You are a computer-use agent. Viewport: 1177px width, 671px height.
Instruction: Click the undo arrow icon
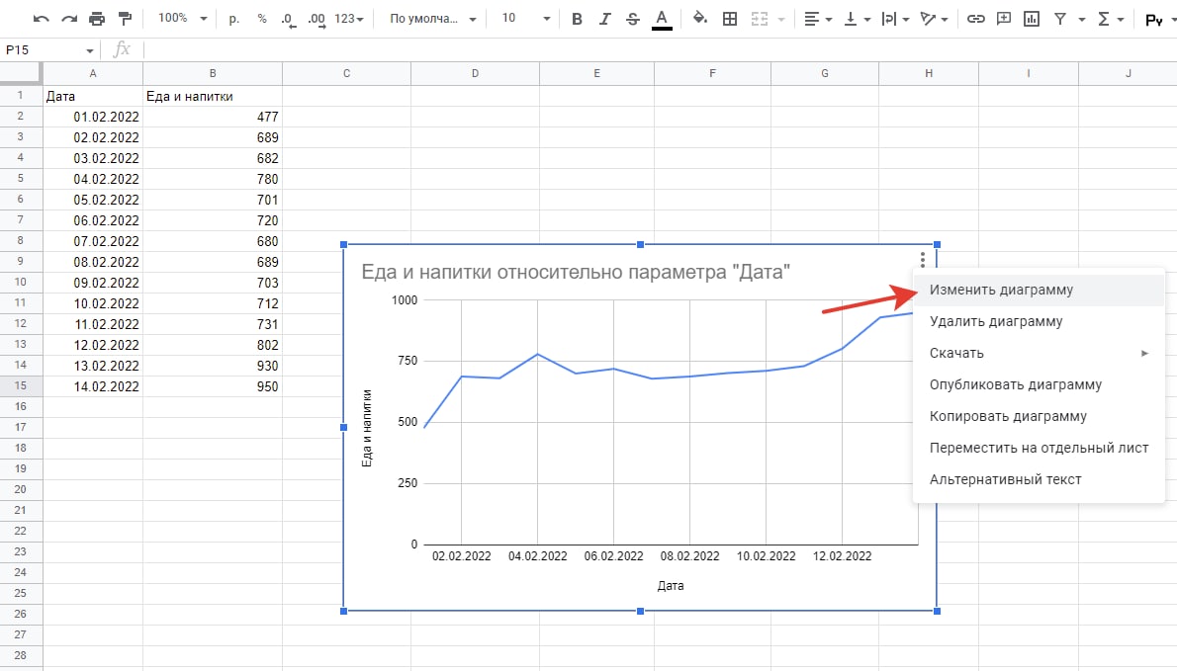[x=41, y=19]
